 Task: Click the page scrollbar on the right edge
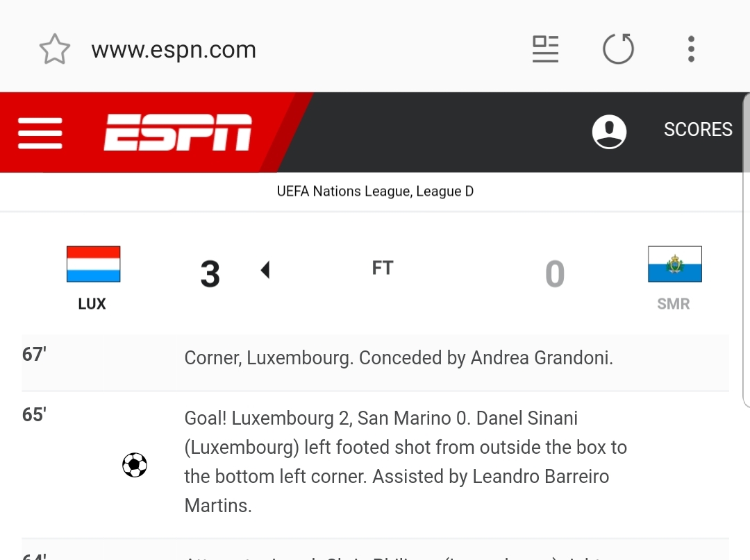[746, 250]
